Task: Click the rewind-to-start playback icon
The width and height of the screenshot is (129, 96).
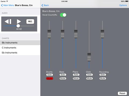Action: (x=8, y=22)
